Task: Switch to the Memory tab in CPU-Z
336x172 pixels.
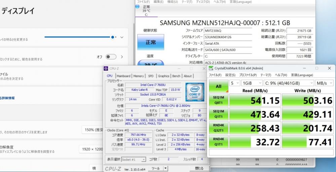Action: click(138, 76)
